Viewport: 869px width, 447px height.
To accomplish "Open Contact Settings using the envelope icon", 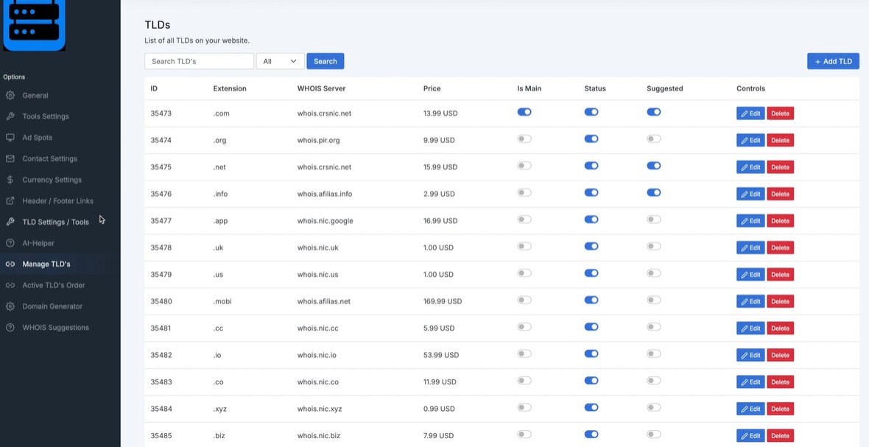I will 8,158.
